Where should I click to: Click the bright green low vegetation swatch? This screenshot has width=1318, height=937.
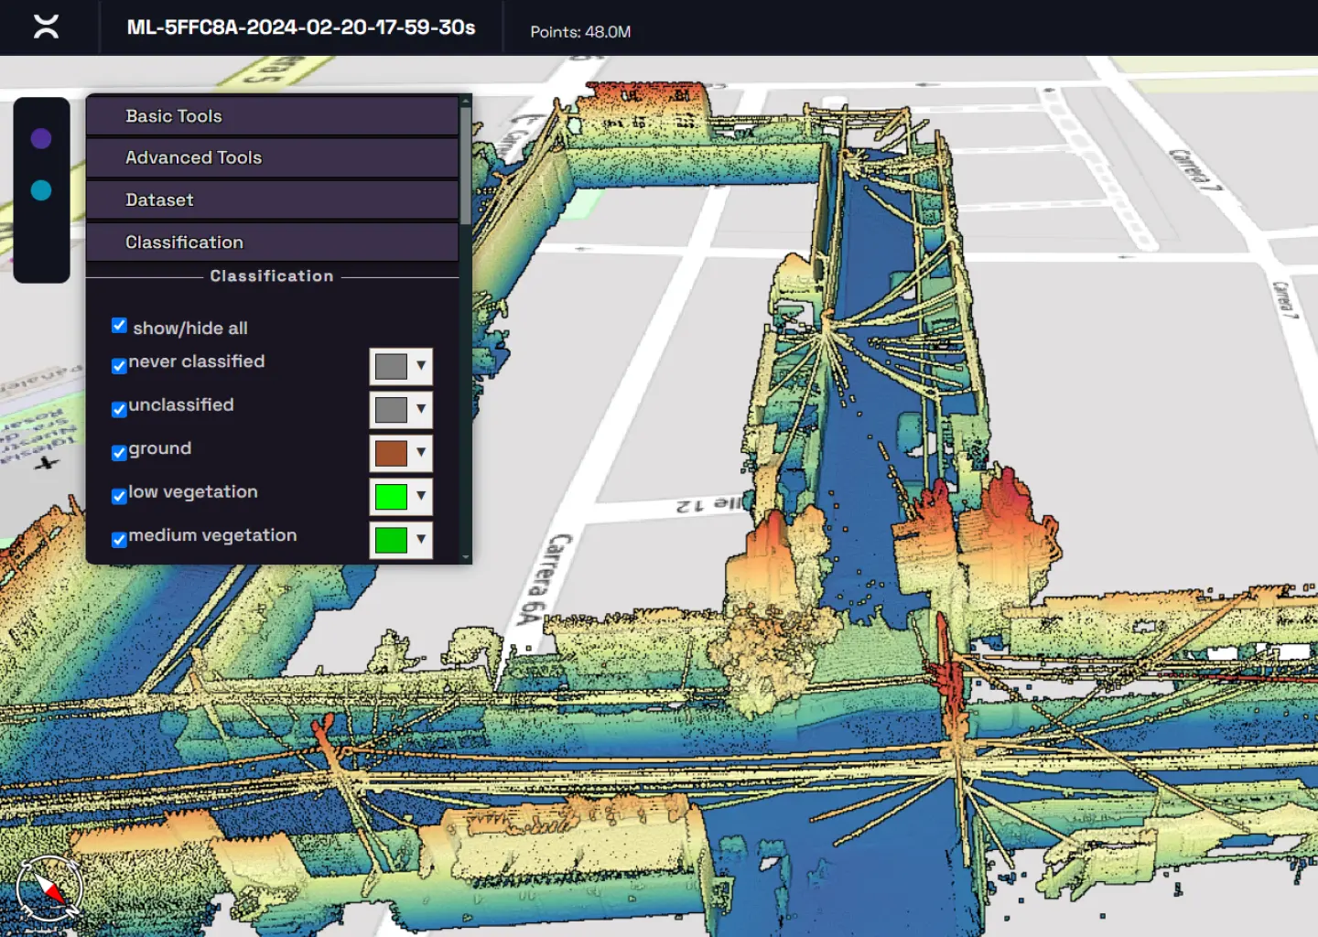[391, 497]
